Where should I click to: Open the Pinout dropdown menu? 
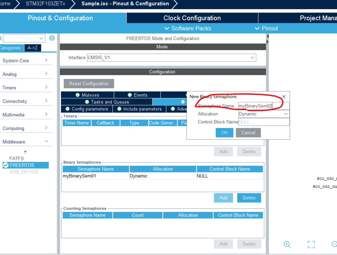pos(266,28)
